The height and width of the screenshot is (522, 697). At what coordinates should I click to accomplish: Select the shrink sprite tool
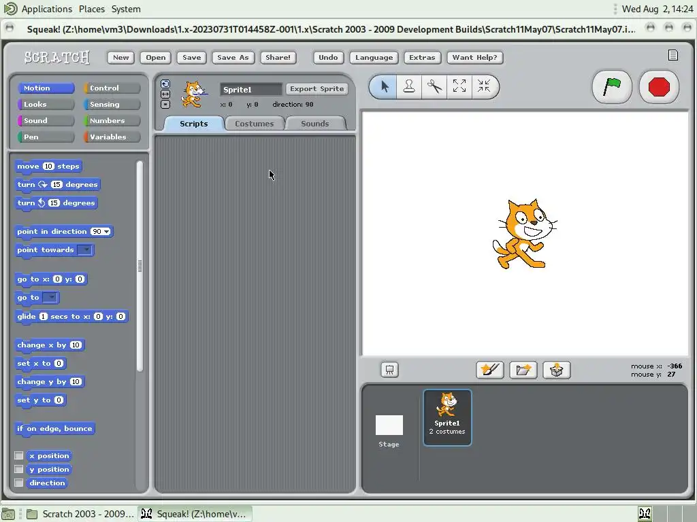[484, 86]
